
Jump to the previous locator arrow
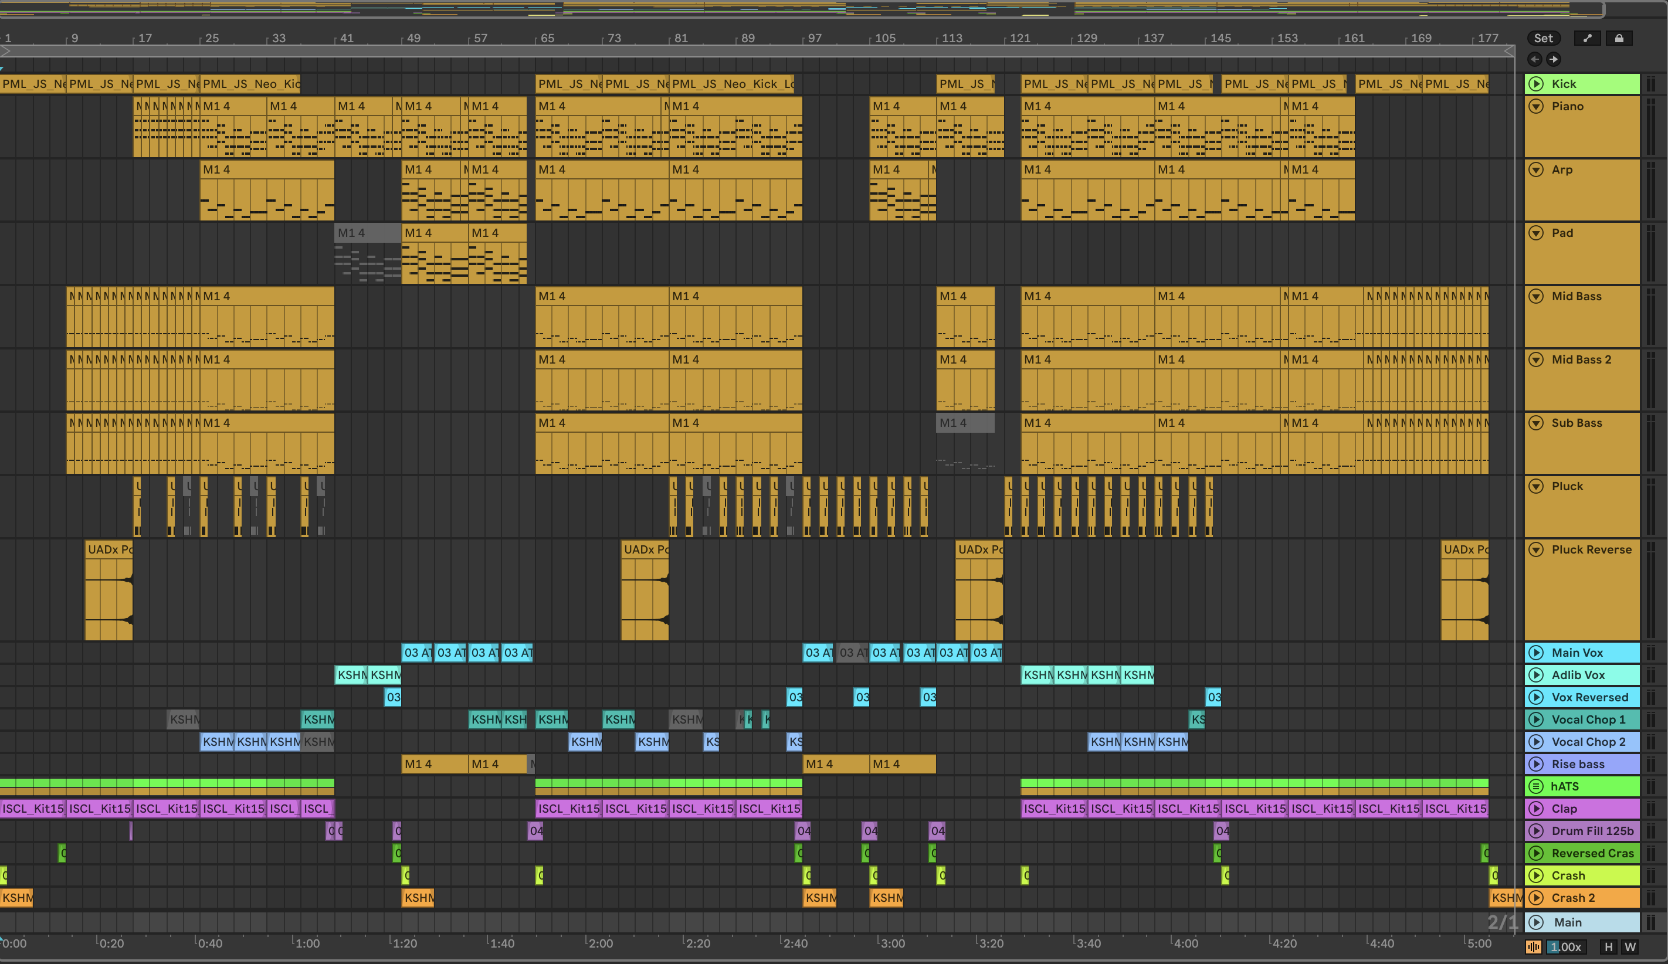tap(1535, 60)
